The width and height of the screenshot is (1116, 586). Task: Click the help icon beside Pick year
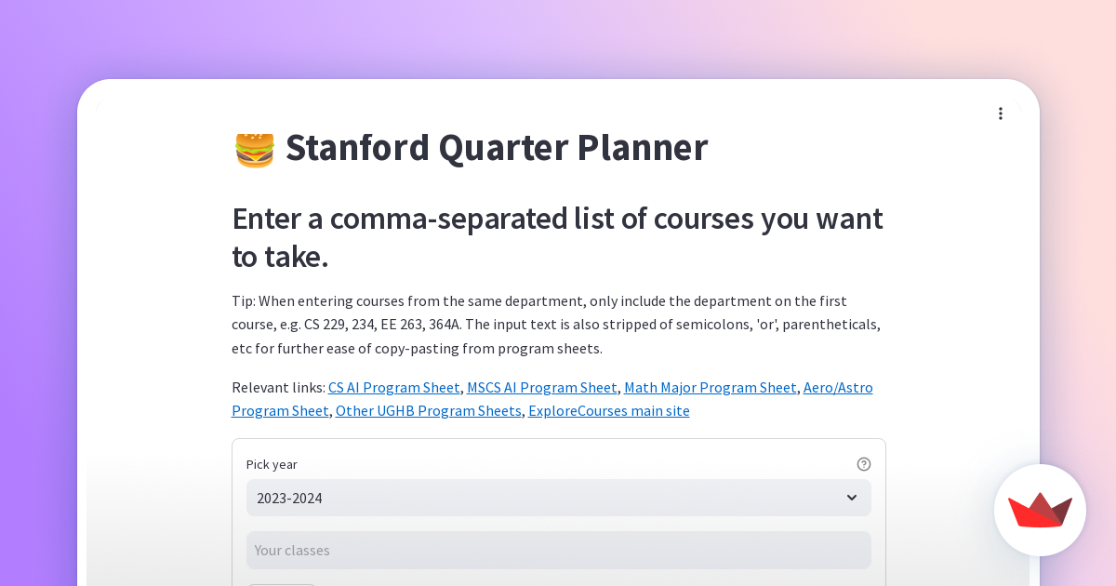[x=864, y=464]
